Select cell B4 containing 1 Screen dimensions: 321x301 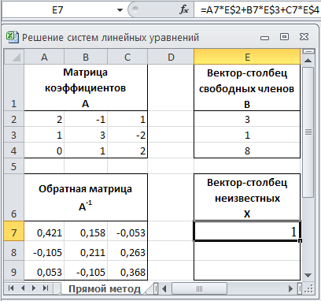(86, 150)
